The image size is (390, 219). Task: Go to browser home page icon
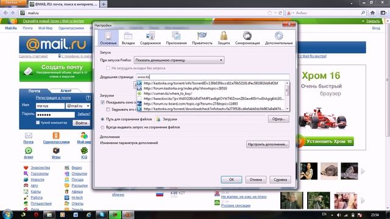point(372,13)
